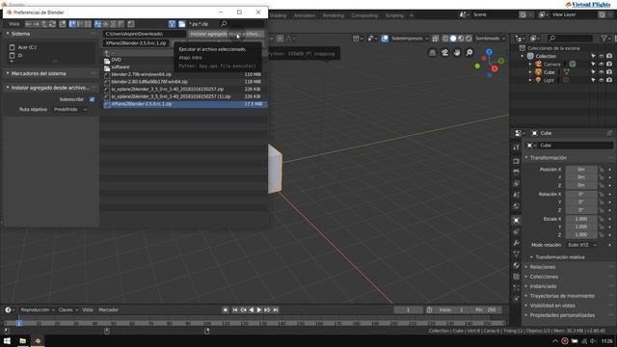Click the parent directory icon in file browser
The image size is (617, 347).
coord(44,24)
